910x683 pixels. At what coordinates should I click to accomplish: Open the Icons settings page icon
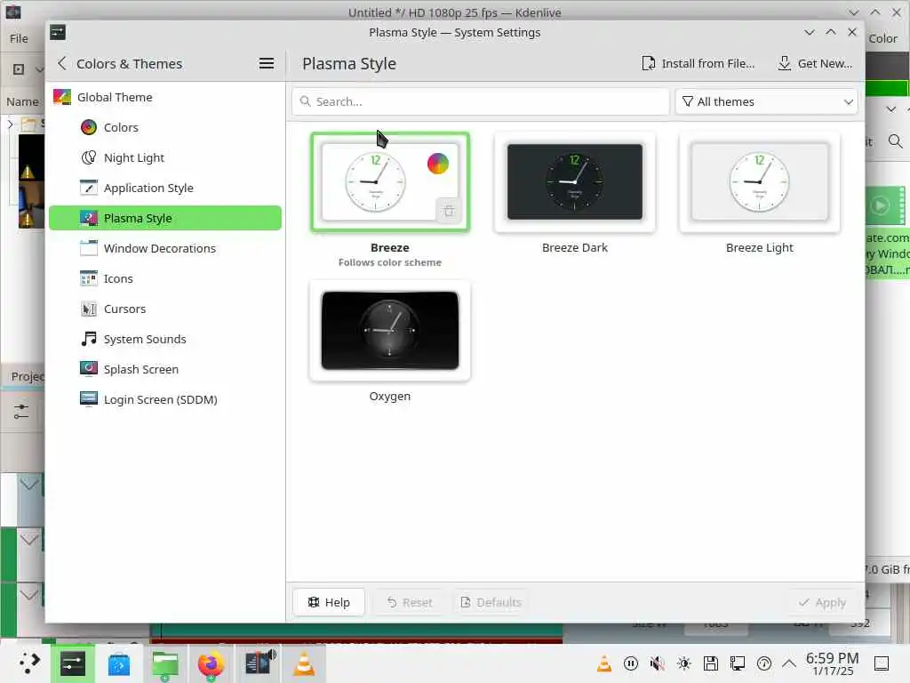89,278
